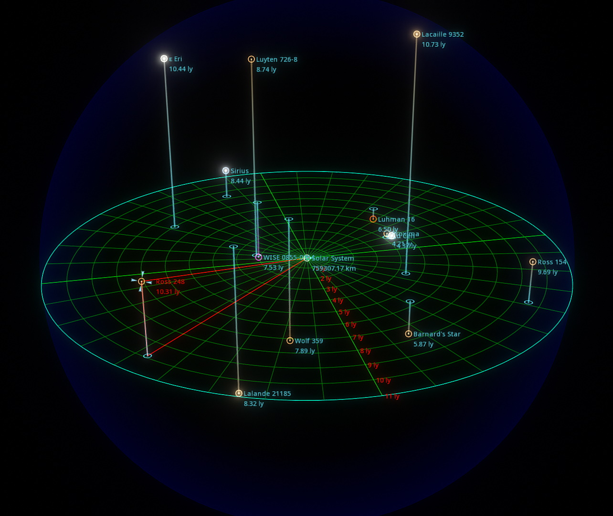This screenshot has width=613, height=516.
Task: Select the Ross 154 star marker
Action: tap(533, 262)
